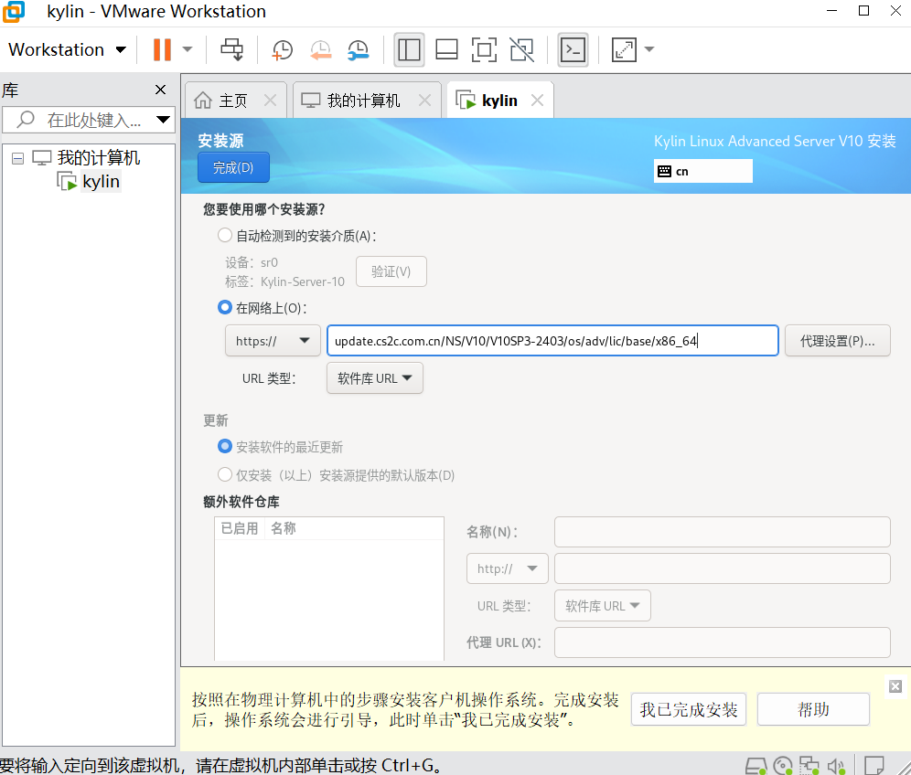This screenshot has height=775, width=911.
Task: Open stretch display options dropdown
Action: [649, 50]
